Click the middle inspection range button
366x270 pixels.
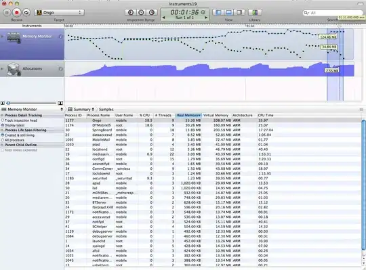(141, 12)
